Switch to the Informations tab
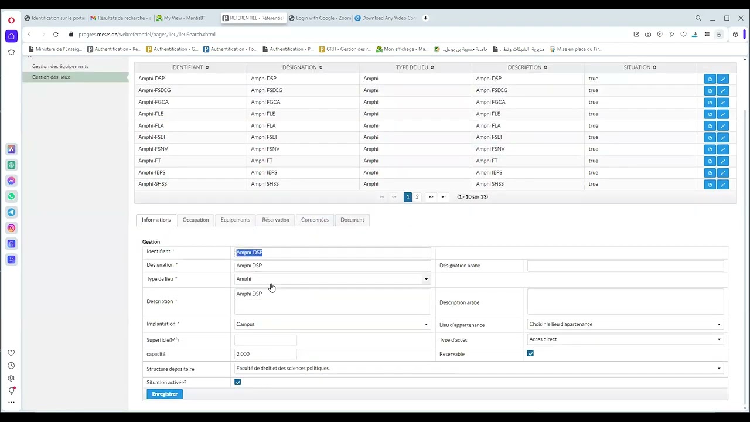Image resolution: width=750 pixels, height=422 pixels. pos(156,220)
